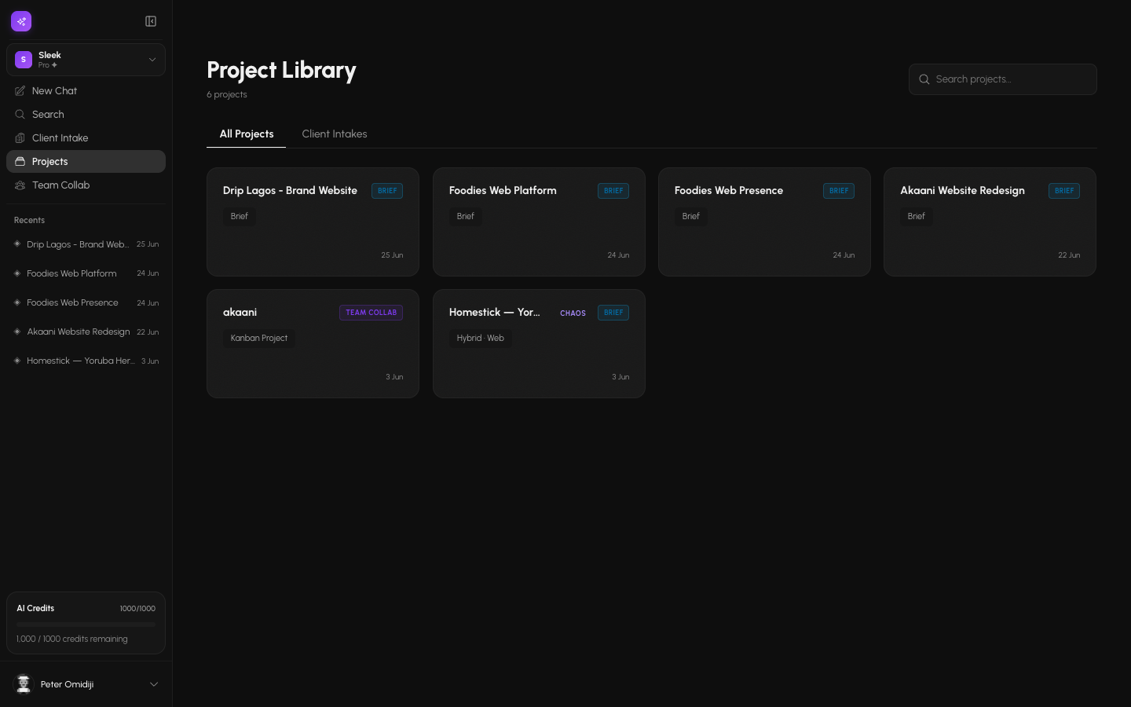Click the diamond icon beside recent Akaani Website Redesign
The height and width of the screenshot is (707, 1131).
[17, 332]
